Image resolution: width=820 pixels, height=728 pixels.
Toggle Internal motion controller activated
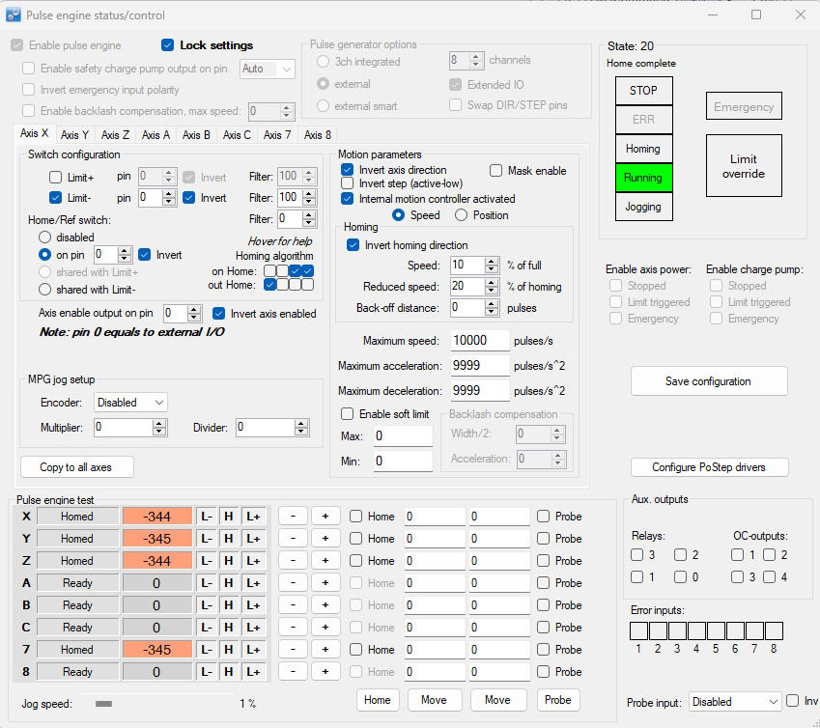(x=347, y=199)
